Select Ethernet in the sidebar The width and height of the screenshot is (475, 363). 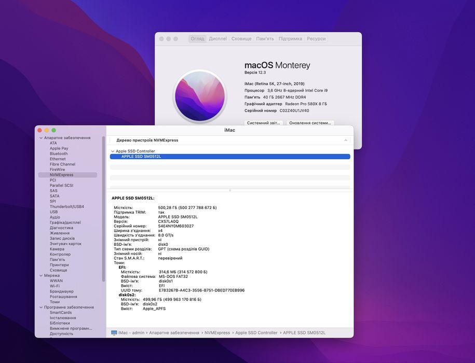pyautogui.click(x=58, y=159)
